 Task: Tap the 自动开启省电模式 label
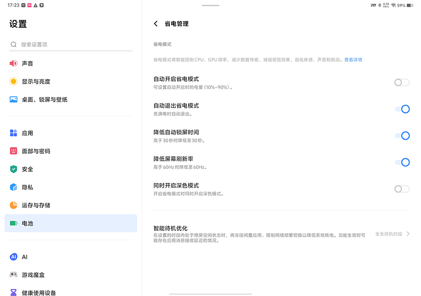click(176, 79)
